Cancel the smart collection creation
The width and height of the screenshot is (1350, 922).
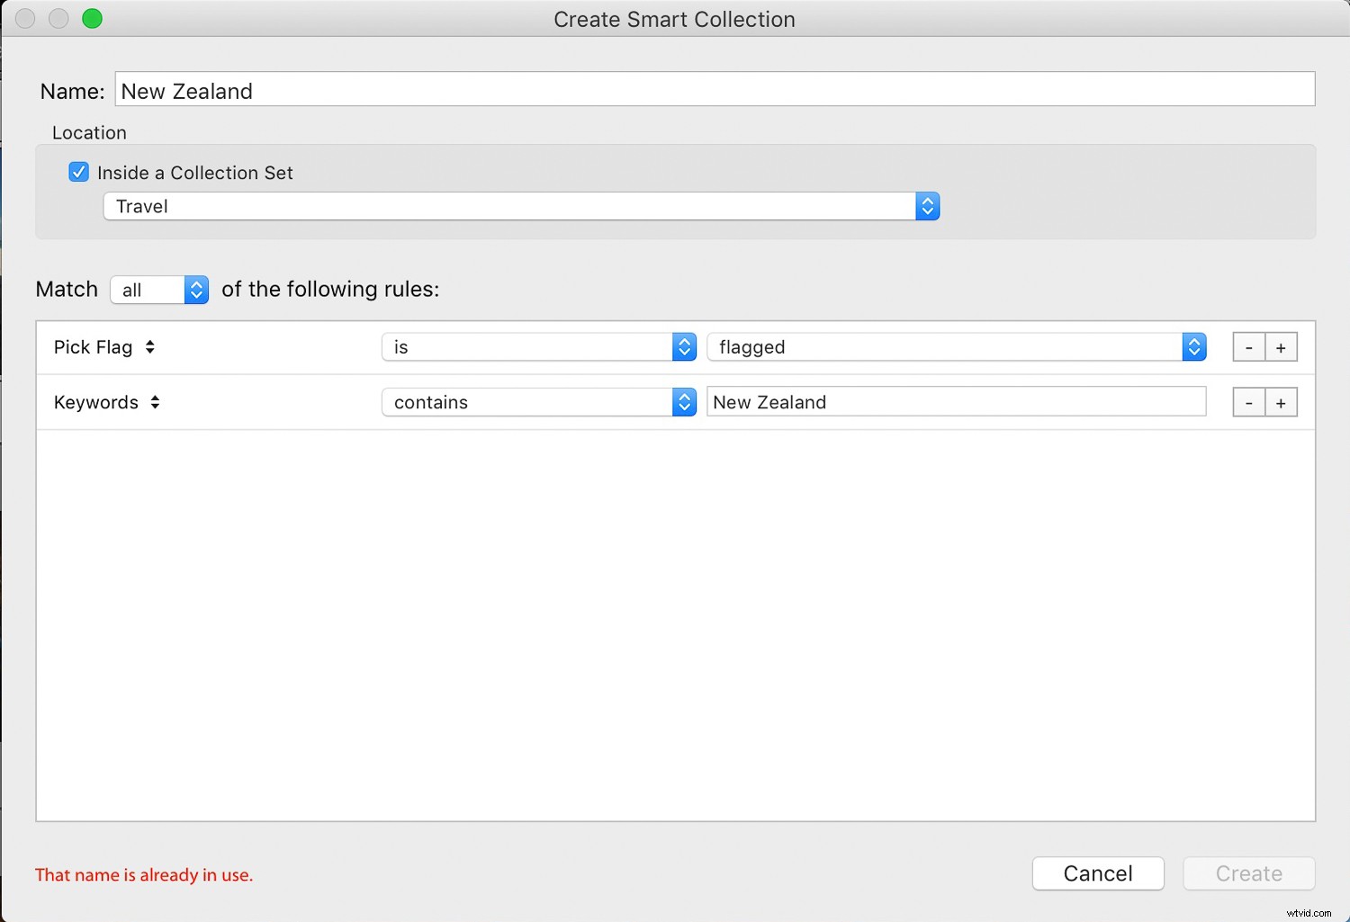[x=1098, y=873]
